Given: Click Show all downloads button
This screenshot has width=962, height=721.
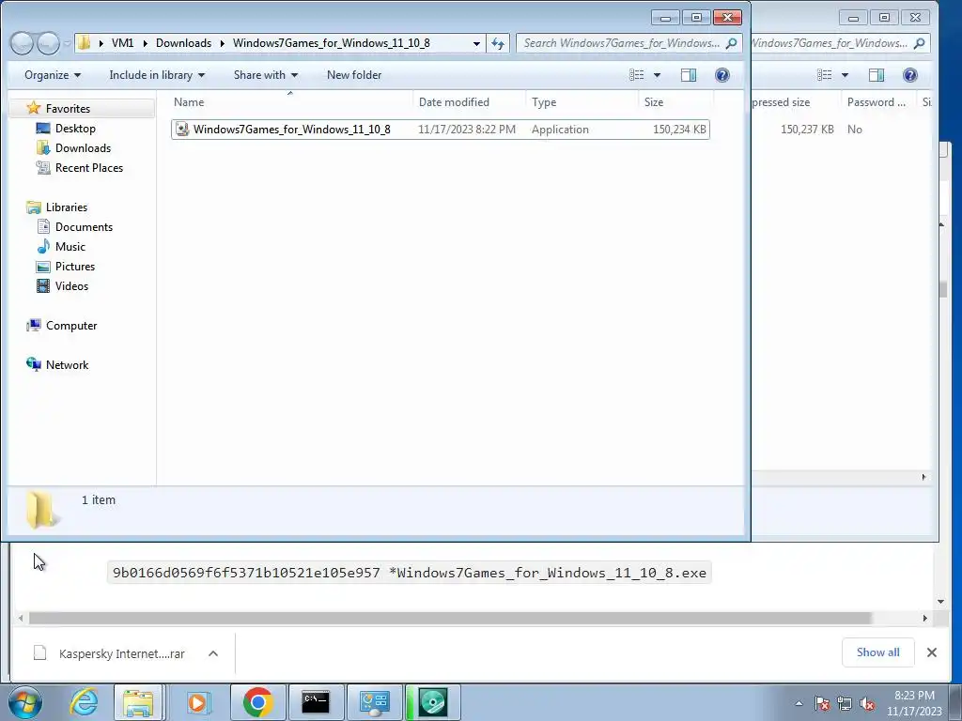Looking at the screenshot, I should click(878, 652).
